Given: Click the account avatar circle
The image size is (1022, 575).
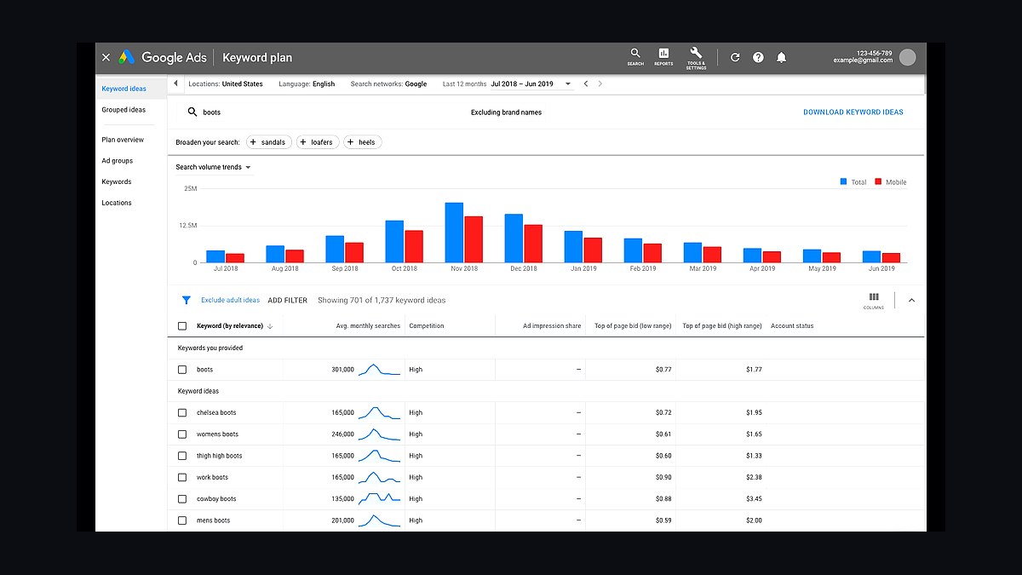Looking at the screenshot, I should (908, 57).
